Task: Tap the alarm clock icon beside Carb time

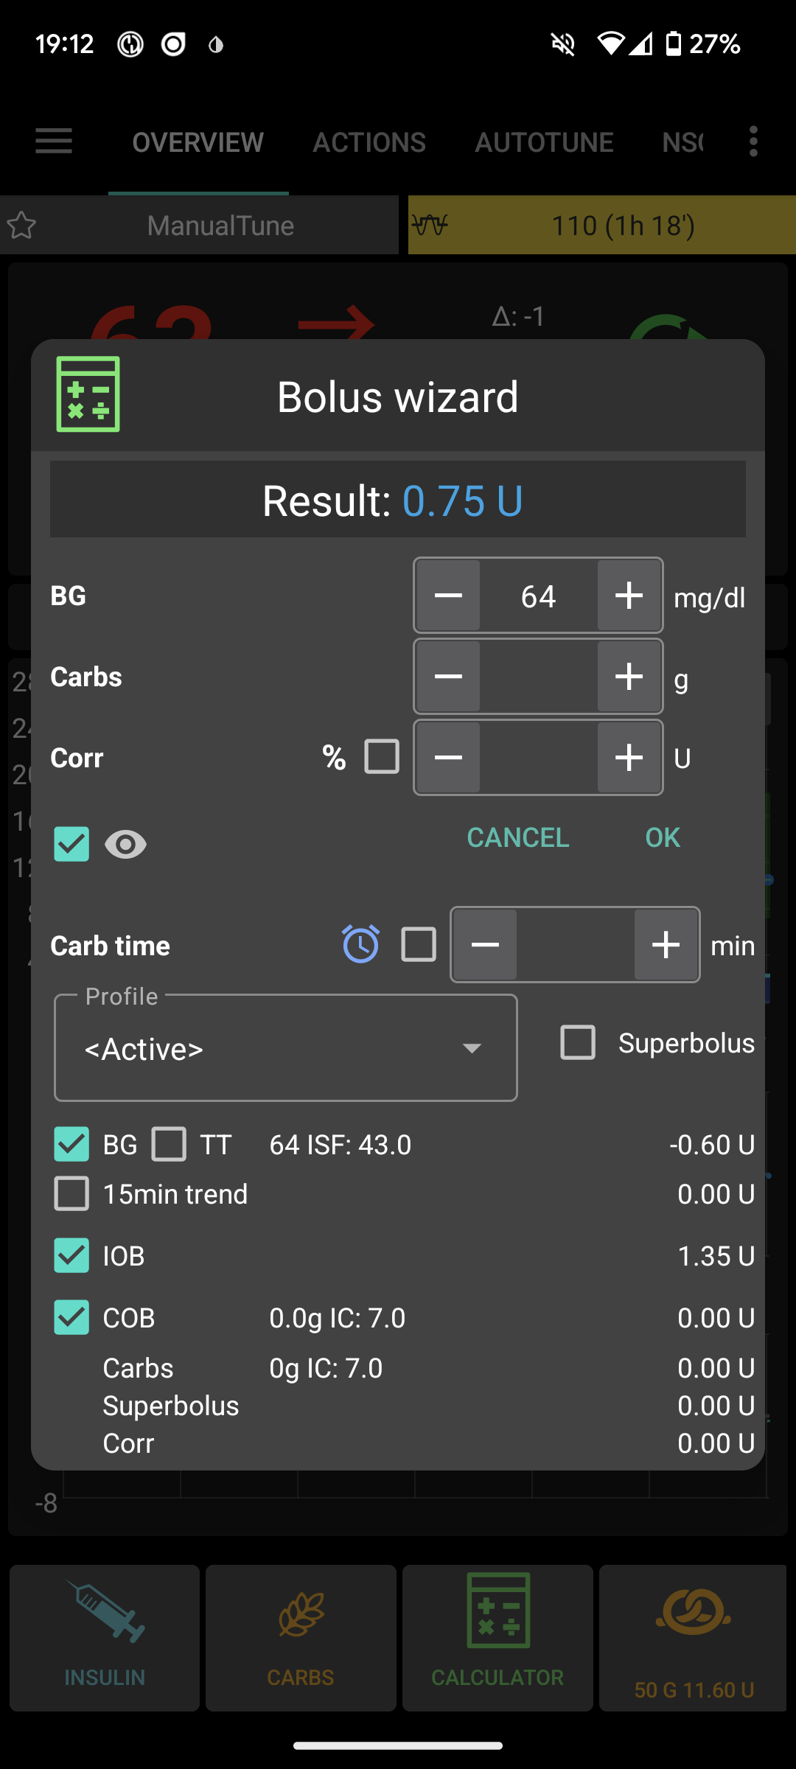Action: pos(360,944)
